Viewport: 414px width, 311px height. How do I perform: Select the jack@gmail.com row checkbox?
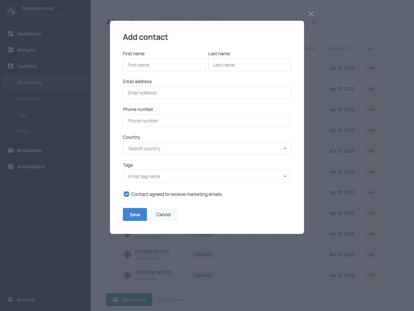[x=116, y=255]
